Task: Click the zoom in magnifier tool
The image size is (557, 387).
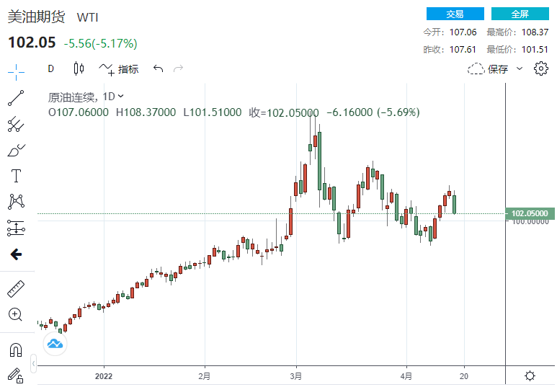Action: (16, 314)
